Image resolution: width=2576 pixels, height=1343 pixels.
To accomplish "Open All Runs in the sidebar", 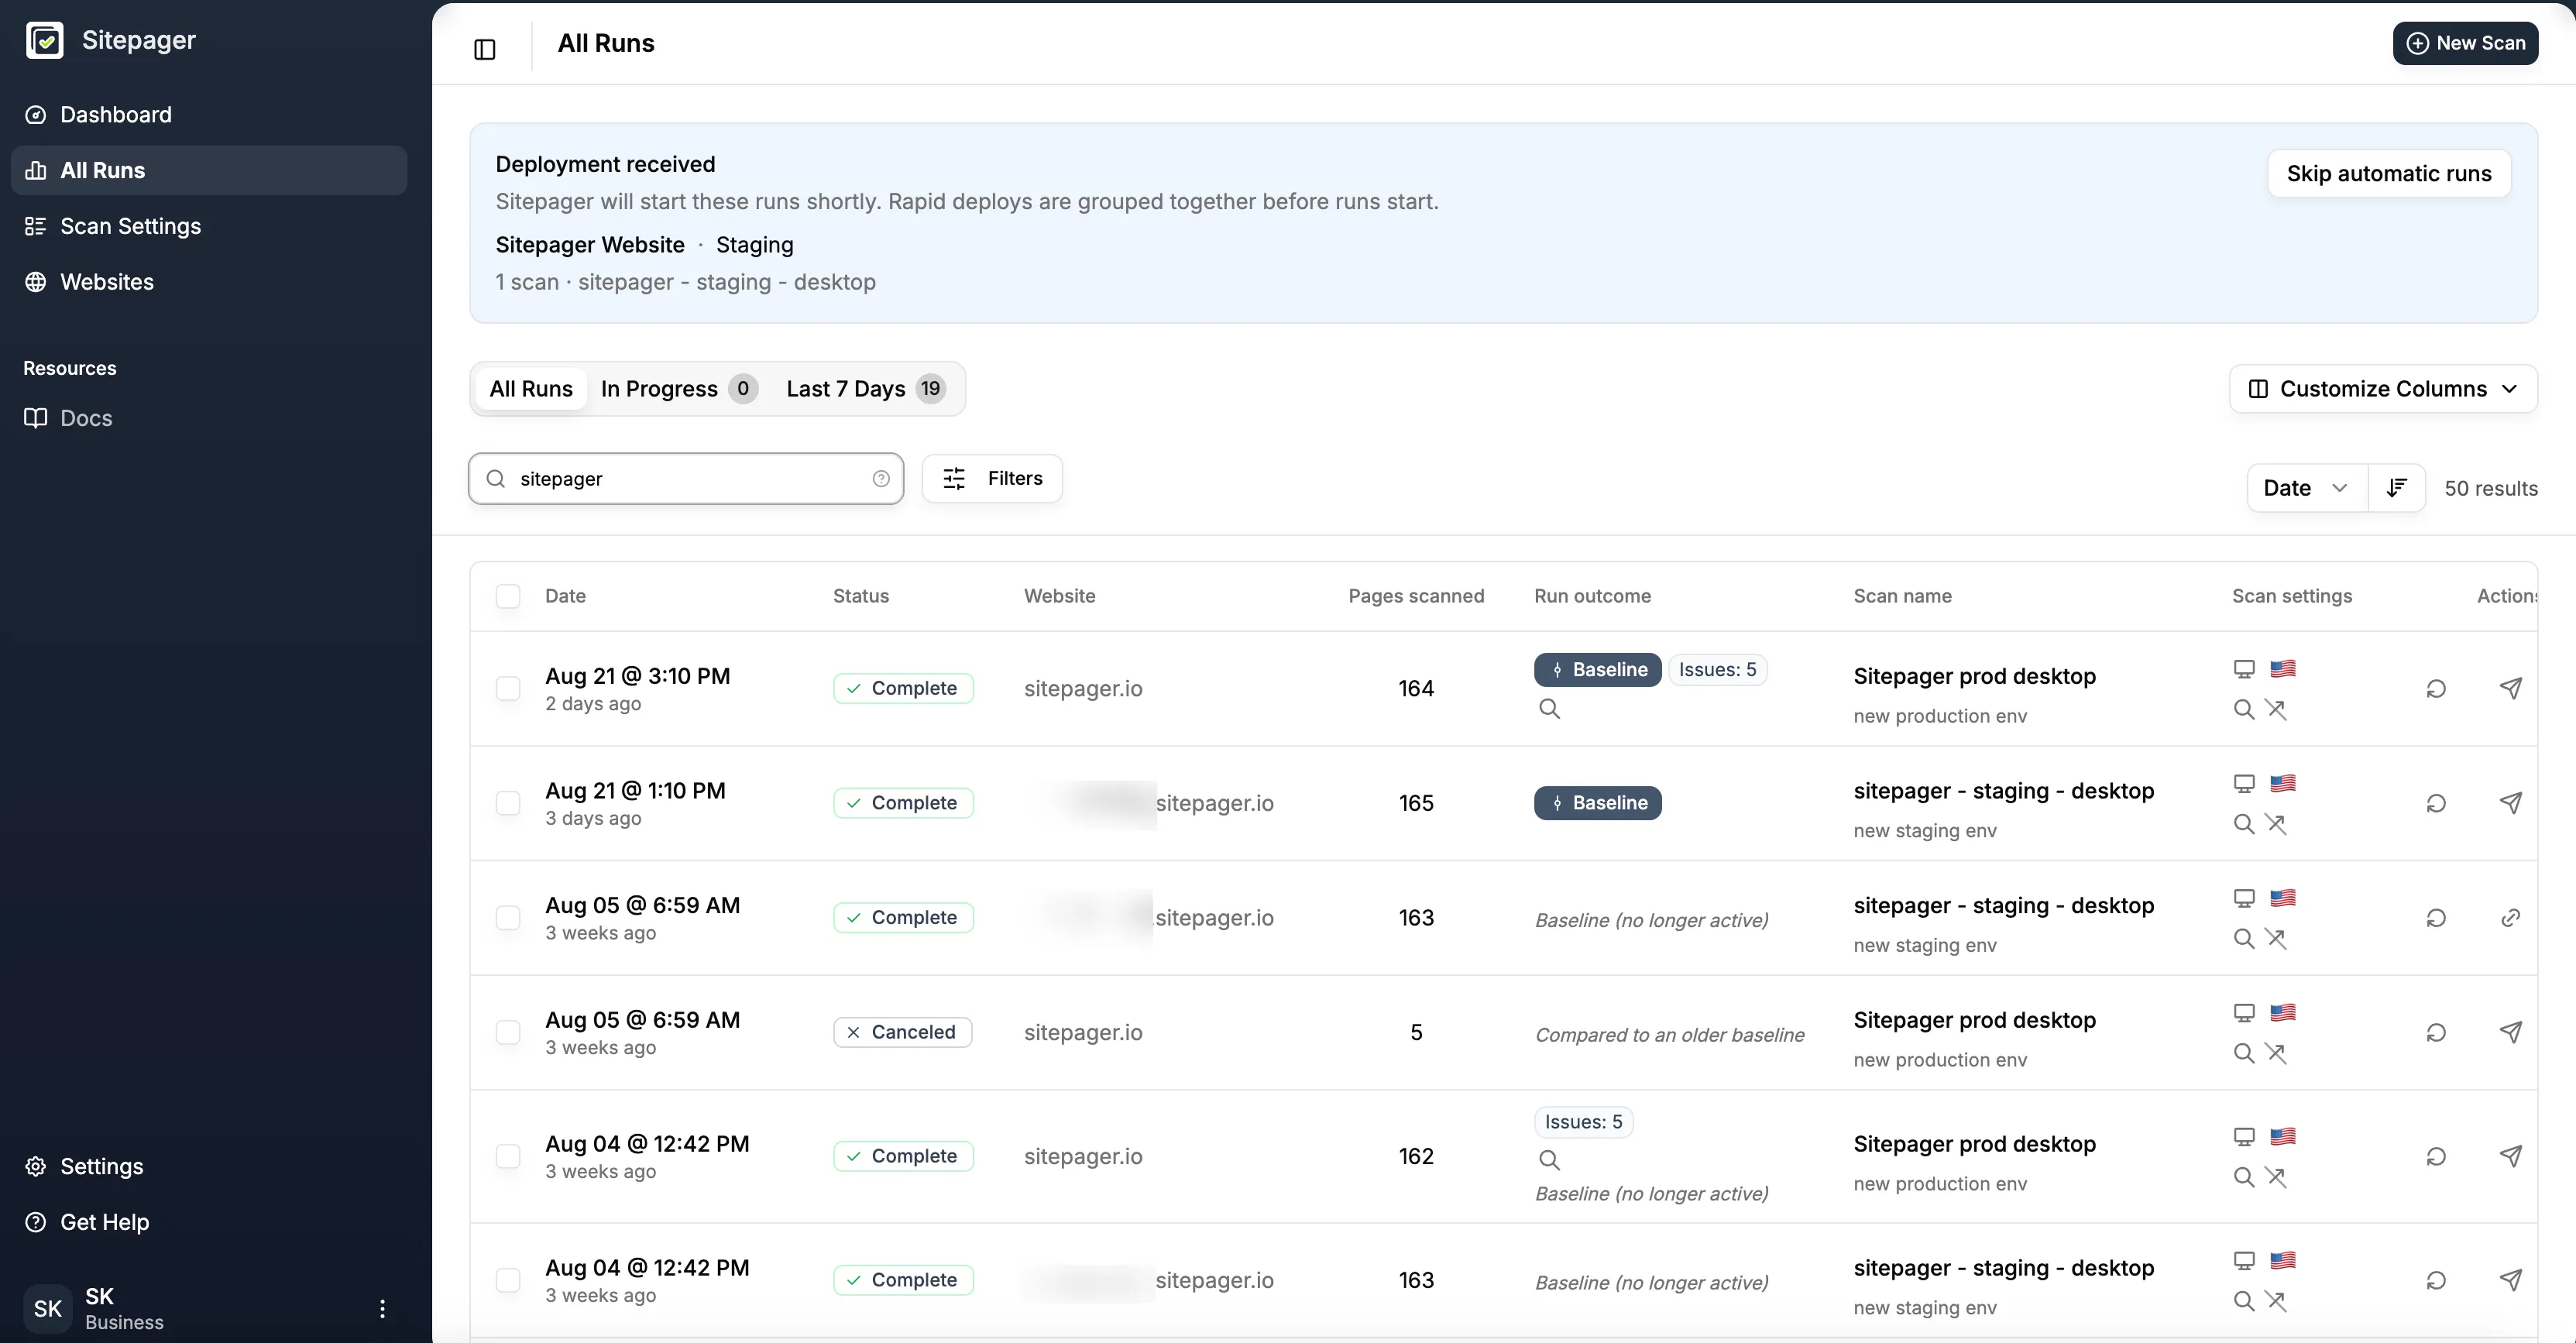I will [x=209, y=170].
